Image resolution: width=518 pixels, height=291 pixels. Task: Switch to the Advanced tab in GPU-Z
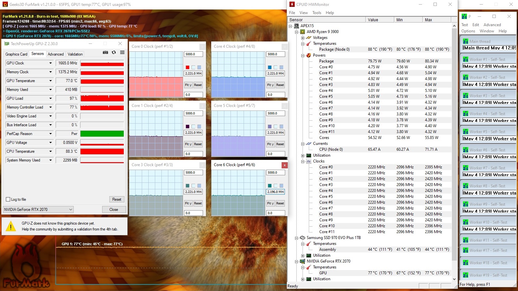(x=56, y=54)
